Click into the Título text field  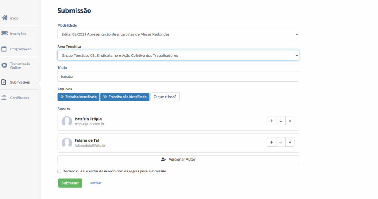coord(178,77)
